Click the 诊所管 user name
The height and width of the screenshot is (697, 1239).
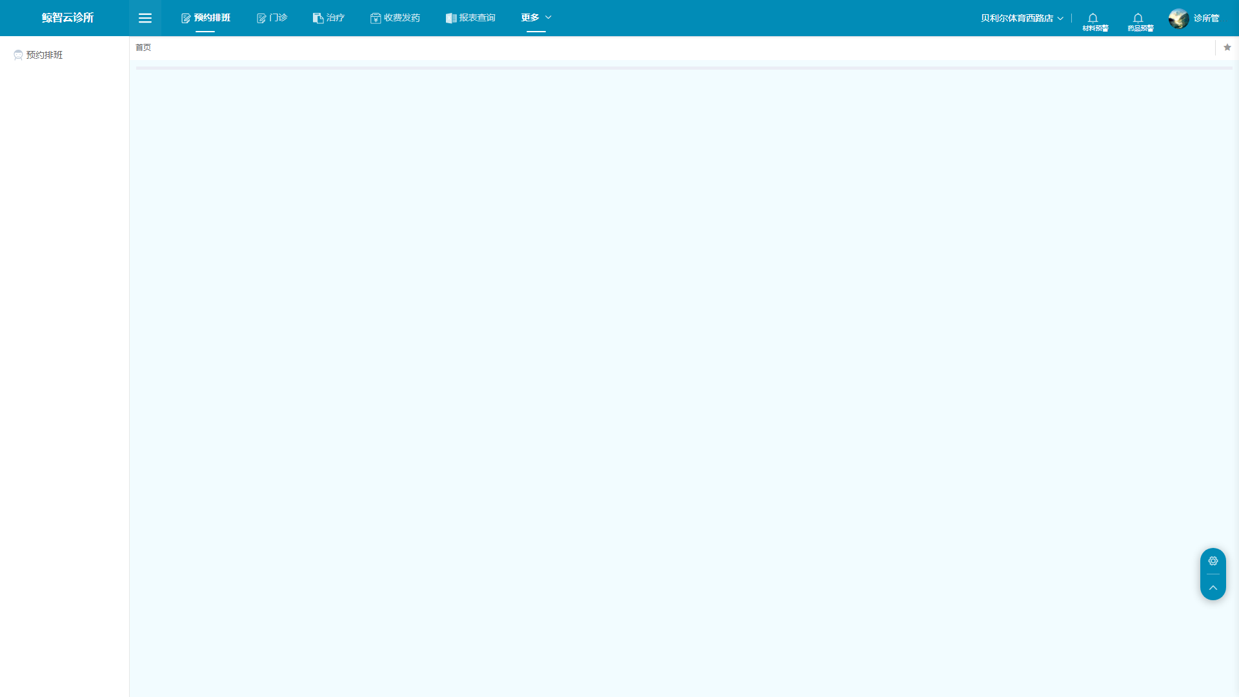click(x=1206, y=18)
